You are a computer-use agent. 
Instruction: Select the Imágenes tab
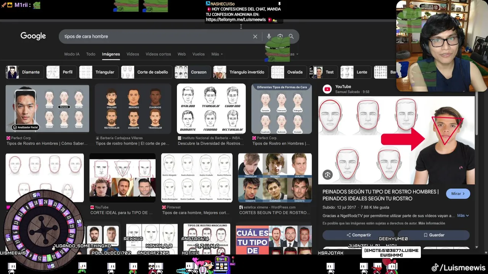[x=111, y=54]
